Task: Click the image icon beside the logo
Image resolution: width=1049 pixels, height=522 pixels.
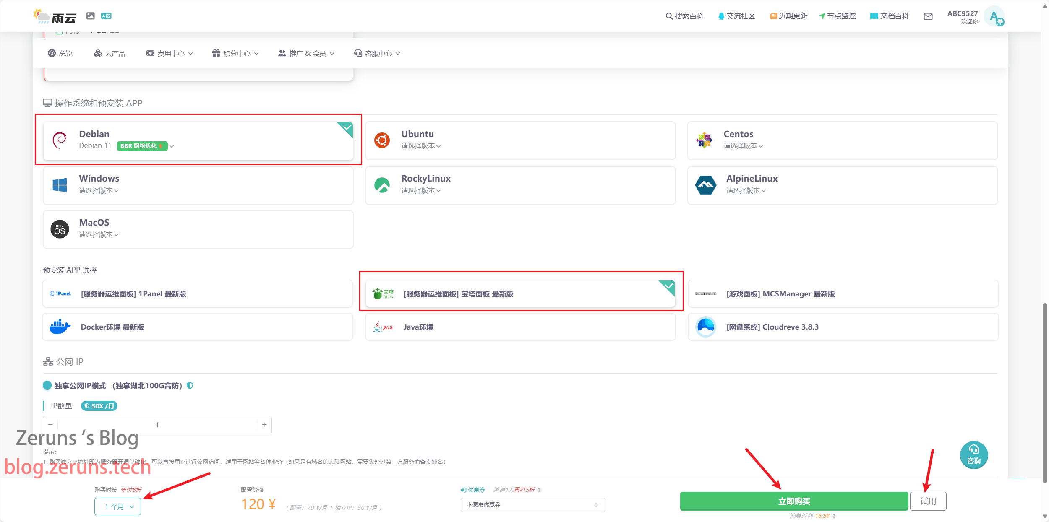Action: (90, 16)
